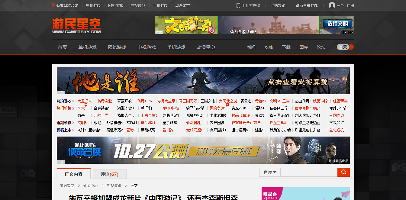
Task: Open the 我的世界 link
Action: click(101, 115)
